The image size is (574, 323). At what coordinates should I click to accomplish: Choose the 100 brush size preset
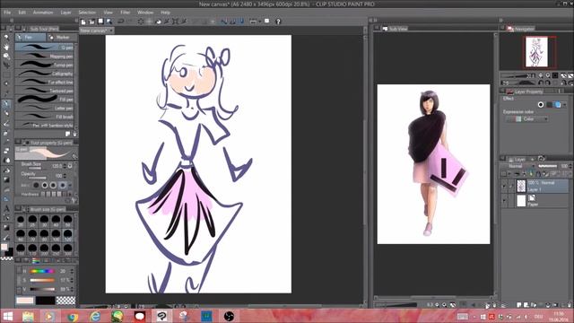coord(56,234)
